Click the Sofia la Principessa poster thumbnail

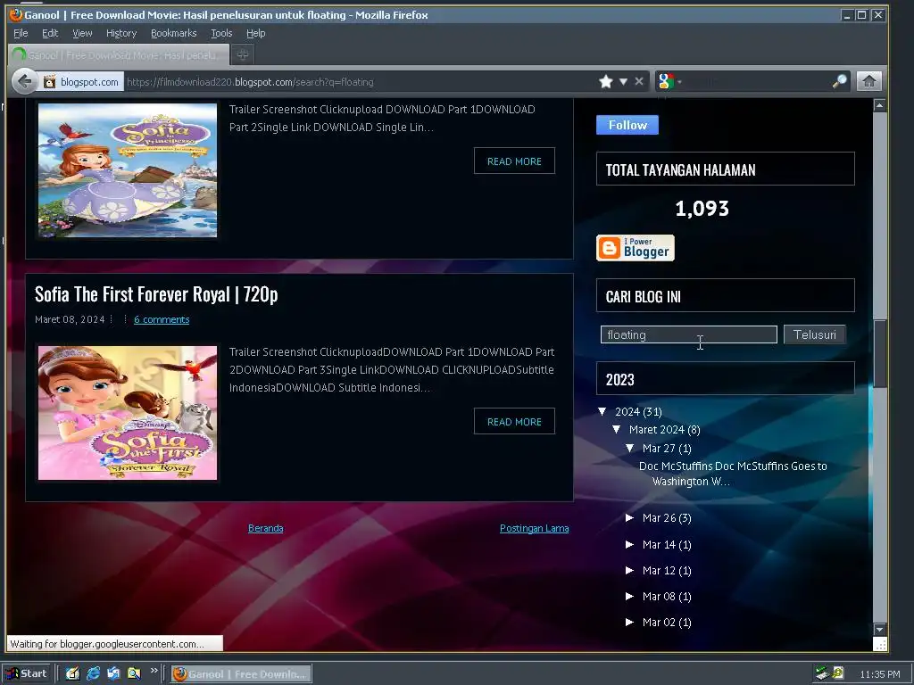[x=128, y=170]
